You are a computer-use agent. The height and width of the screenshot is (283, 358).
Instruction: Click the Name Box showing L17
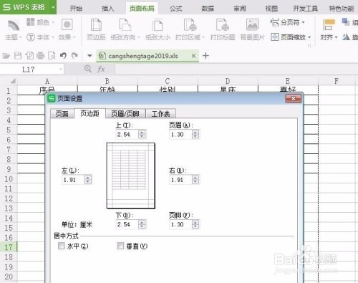click(29, 69)
